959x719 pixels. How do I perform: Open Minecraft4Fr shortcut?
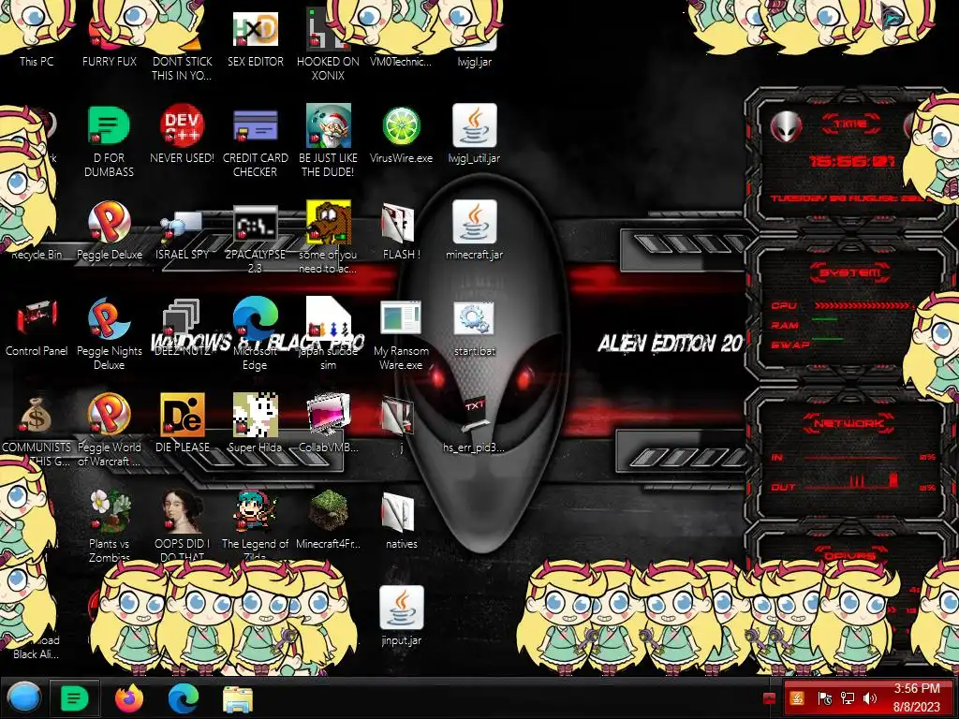[328, 510]
